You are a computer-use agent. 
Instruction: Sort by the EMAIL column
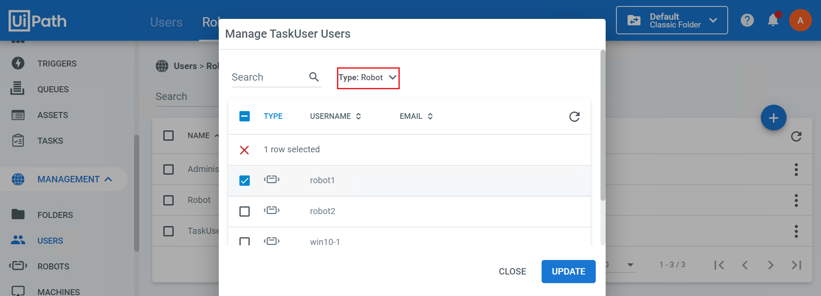(x=416, y=116)
